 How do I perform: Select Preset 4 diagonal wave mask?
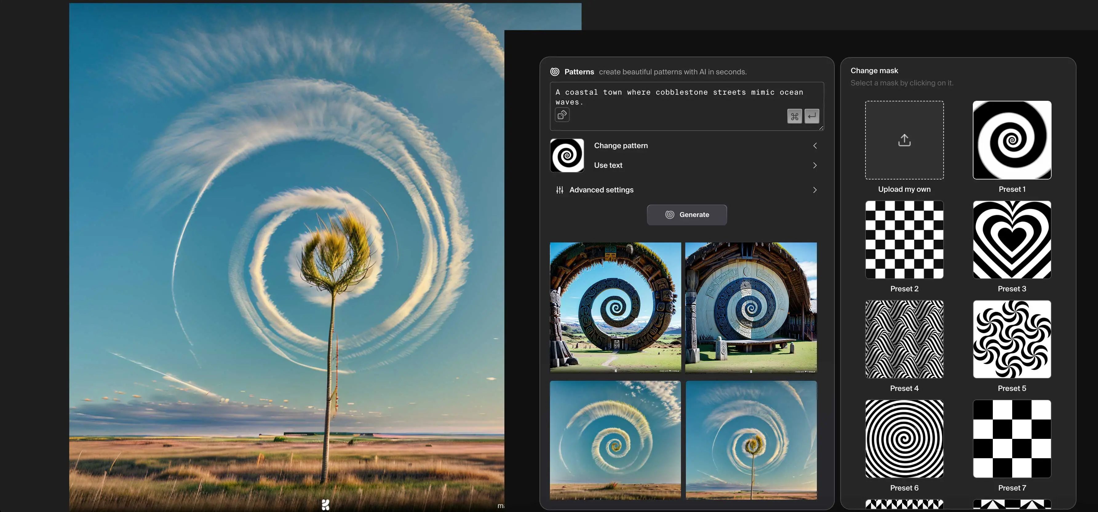pos(904,339)
